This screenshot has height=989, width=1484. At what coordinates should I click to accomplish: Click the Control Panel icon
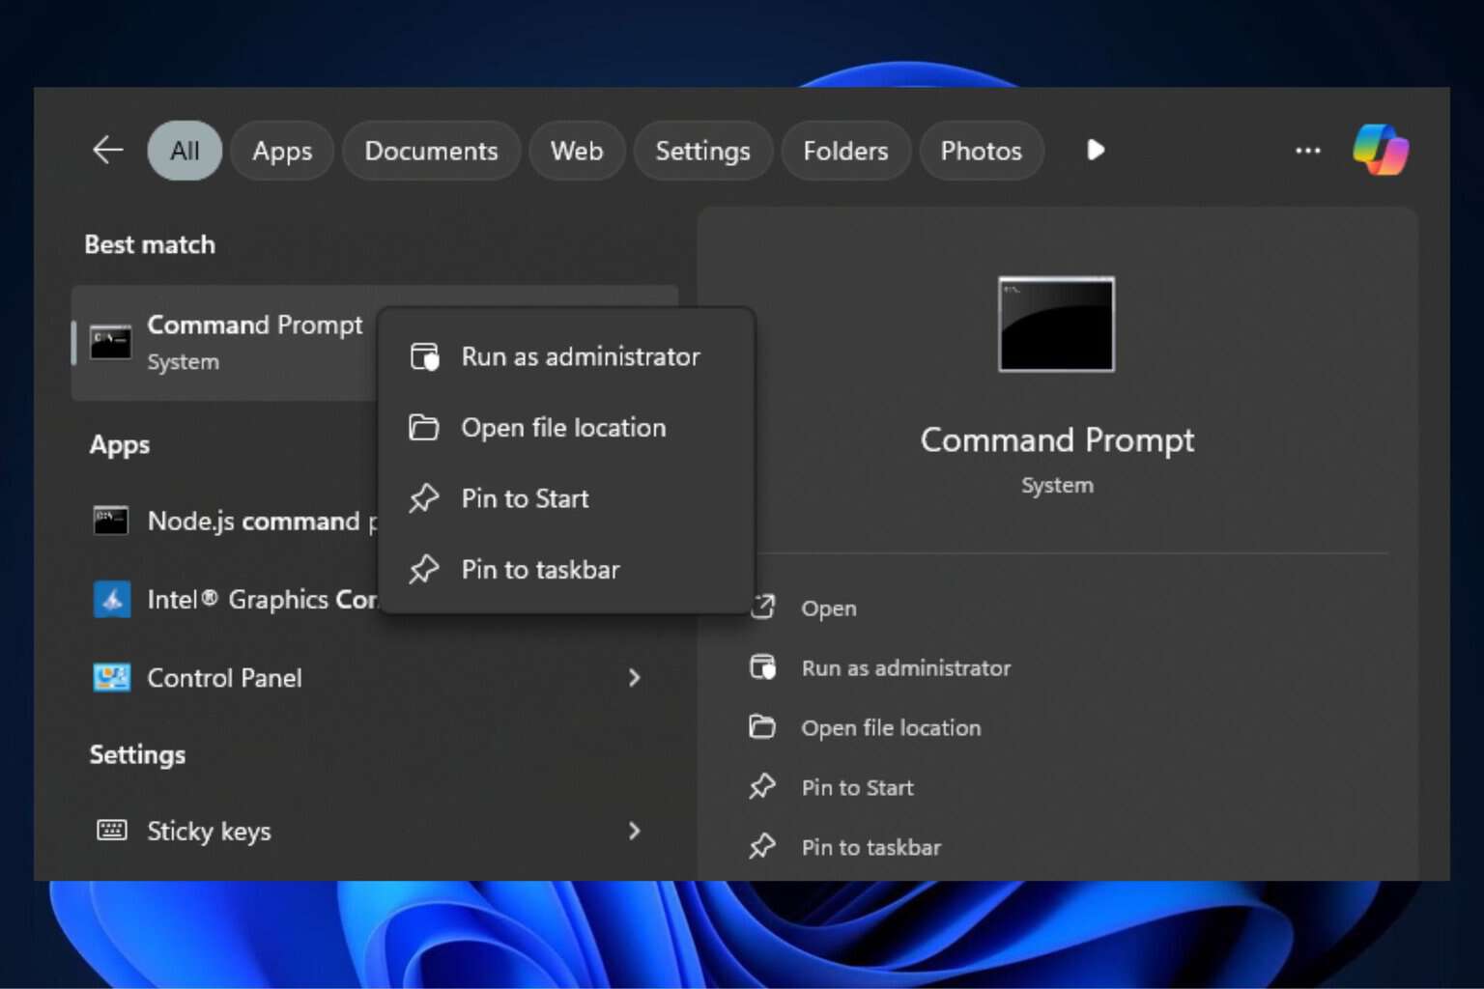pos(111,678)
